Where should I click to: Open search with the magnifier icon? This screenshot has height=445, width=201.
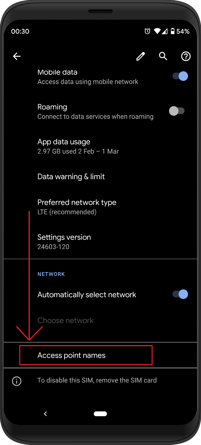pyautogui.click(x=163, y=56)
